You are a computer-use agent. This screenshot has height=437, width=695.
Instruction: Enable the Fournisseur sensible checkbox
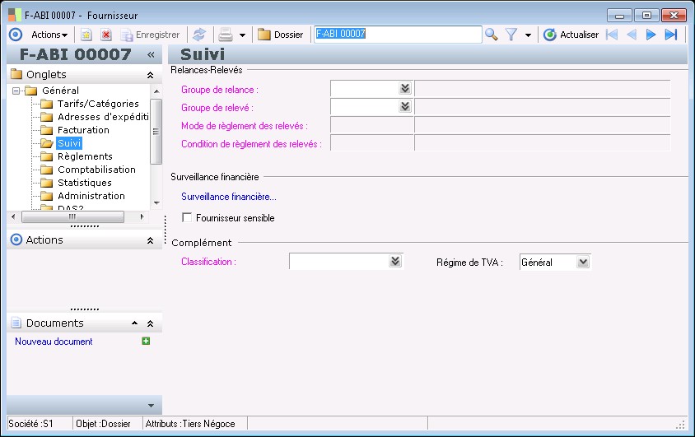pyautogui.click(x=187, y=218)
